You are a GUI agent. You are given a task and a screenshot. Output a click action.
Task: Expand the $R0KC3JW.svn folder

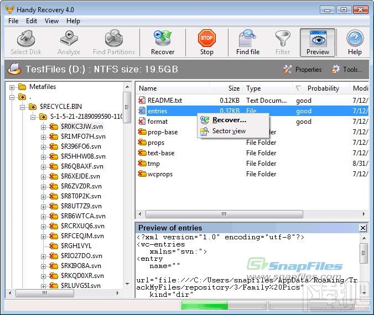click(43, 127)
